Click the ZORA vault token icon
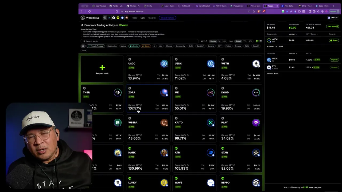Viewport: 342px width, 192px height. [x=164, y=93]
